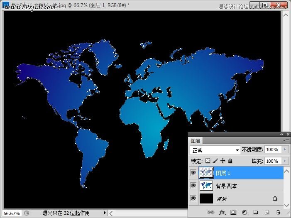
Task: Click the 背景 副本 world map thumbnail
Action: coord(206,186)
